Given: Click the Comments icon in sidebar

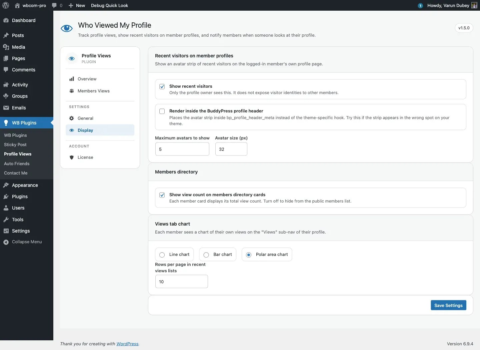Looking at the screenshot, I should tap(6, 70).
